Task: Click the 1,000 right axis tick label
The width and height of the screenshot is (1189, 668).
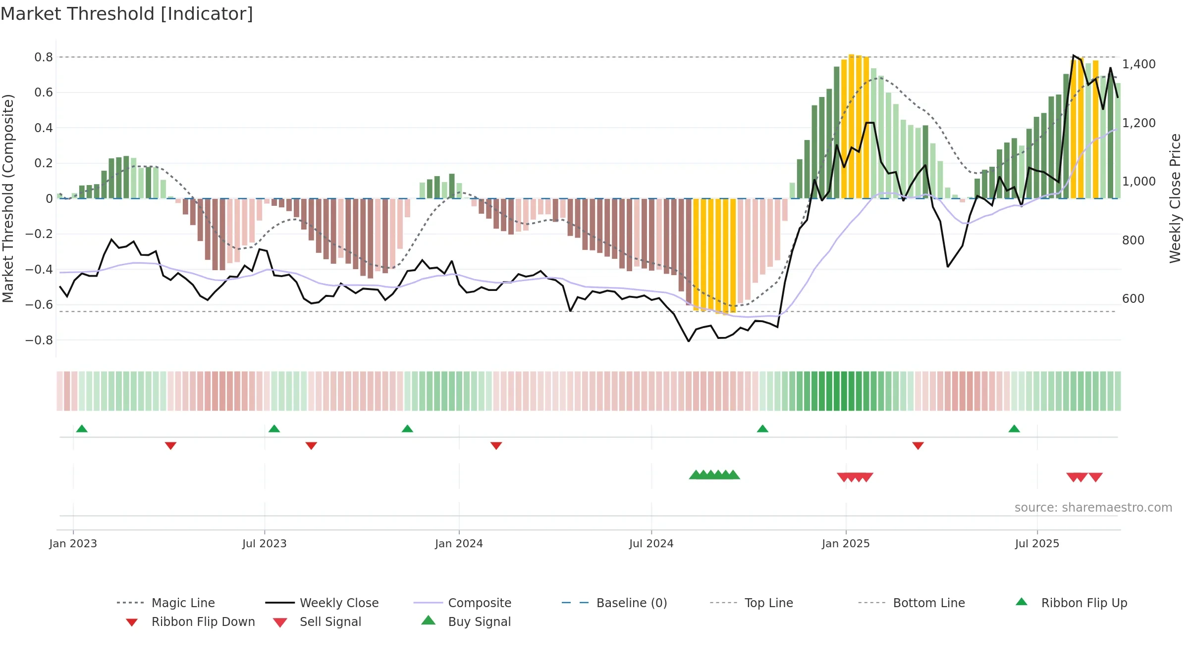Action: [x=1139, y=182]
